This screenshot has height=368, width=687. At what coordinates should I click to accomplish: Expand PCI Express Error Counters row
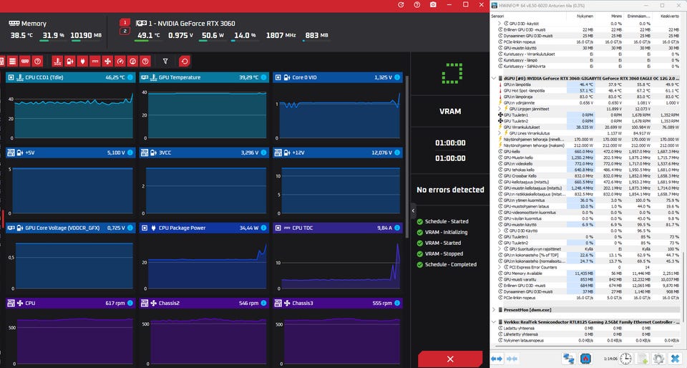[500, 267]
